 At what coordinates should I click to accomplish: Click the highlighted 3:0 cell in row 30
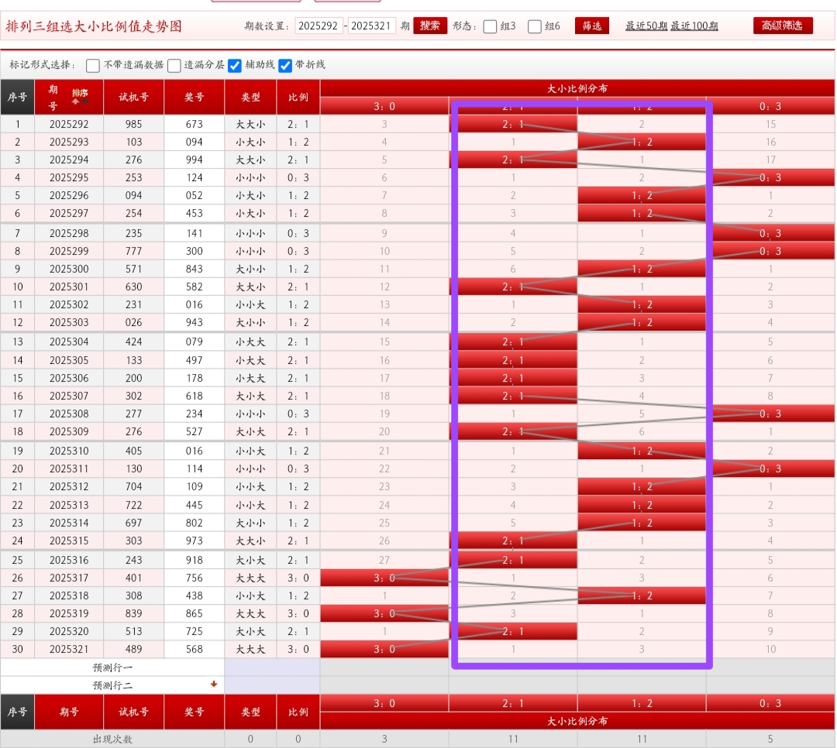point(384,649)
